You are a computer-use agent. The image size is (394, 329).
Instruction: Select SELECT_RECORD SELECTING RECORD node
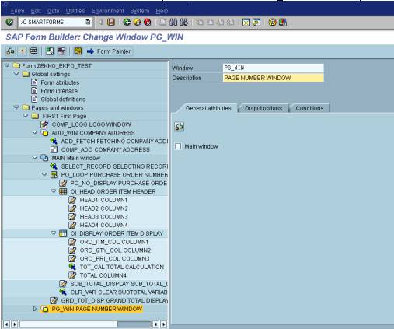click(114, 166)
